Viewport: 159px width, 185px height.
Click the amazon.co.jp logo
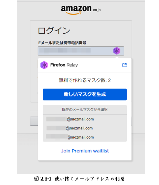[81, 10]
